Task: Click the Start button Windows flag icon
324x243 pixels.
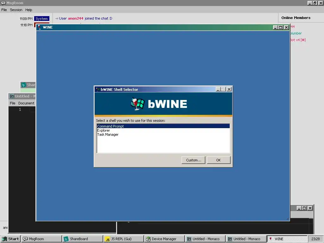Action: pyautogui.click(x=4, y=239)
